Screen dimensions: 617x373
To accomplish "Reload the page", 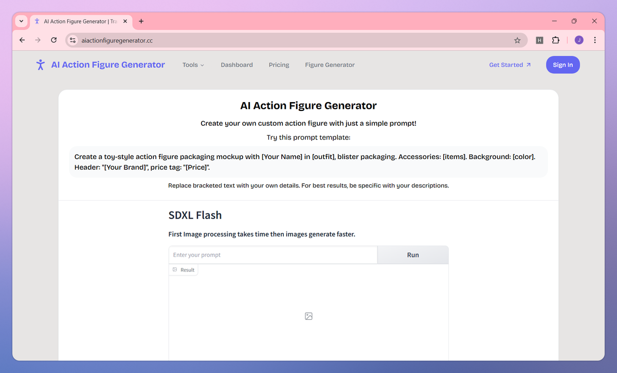I will pyautogui.click(x=53, y=40).
